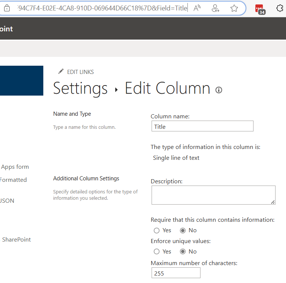
Task: Click the blue site logo tile
Action: (x=21, y=80)
